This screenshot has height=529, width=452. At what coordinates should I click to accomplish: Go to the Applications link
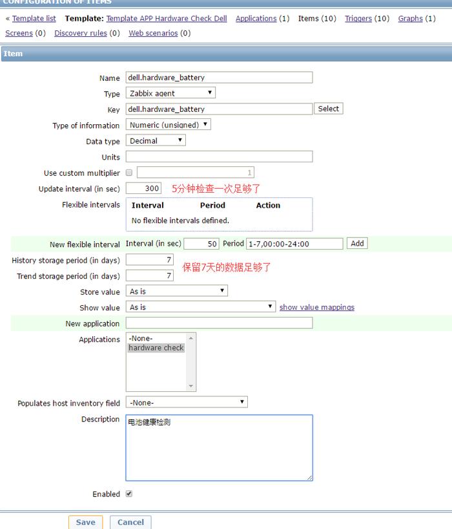coord(256,19)
